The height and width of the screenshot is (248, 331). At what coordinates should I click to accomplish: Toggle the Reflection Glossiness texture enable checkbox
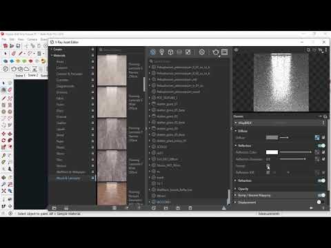click(323, 159)
